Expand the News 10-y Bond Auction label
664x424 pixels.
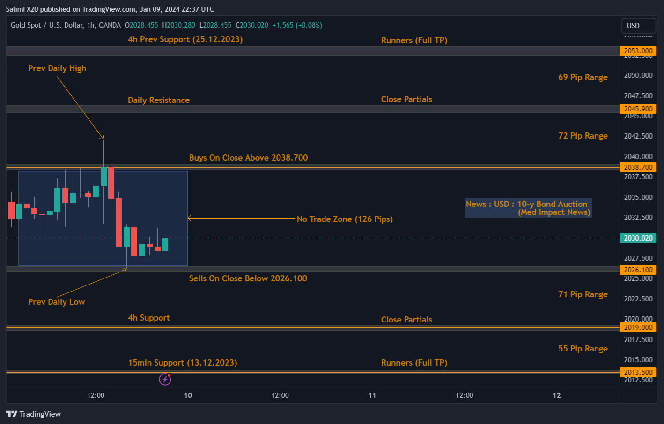coord(528,208)
